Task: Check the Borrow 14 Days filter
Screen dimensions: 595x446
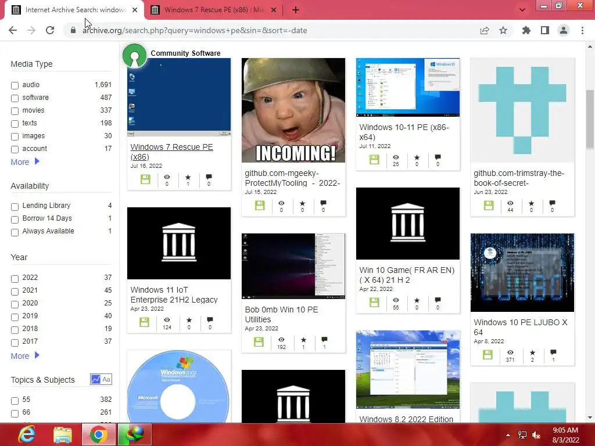Action: click(15, 220)
